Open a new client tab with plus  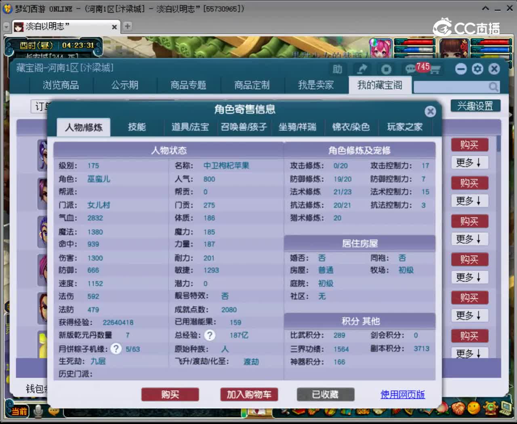point(128,26)
